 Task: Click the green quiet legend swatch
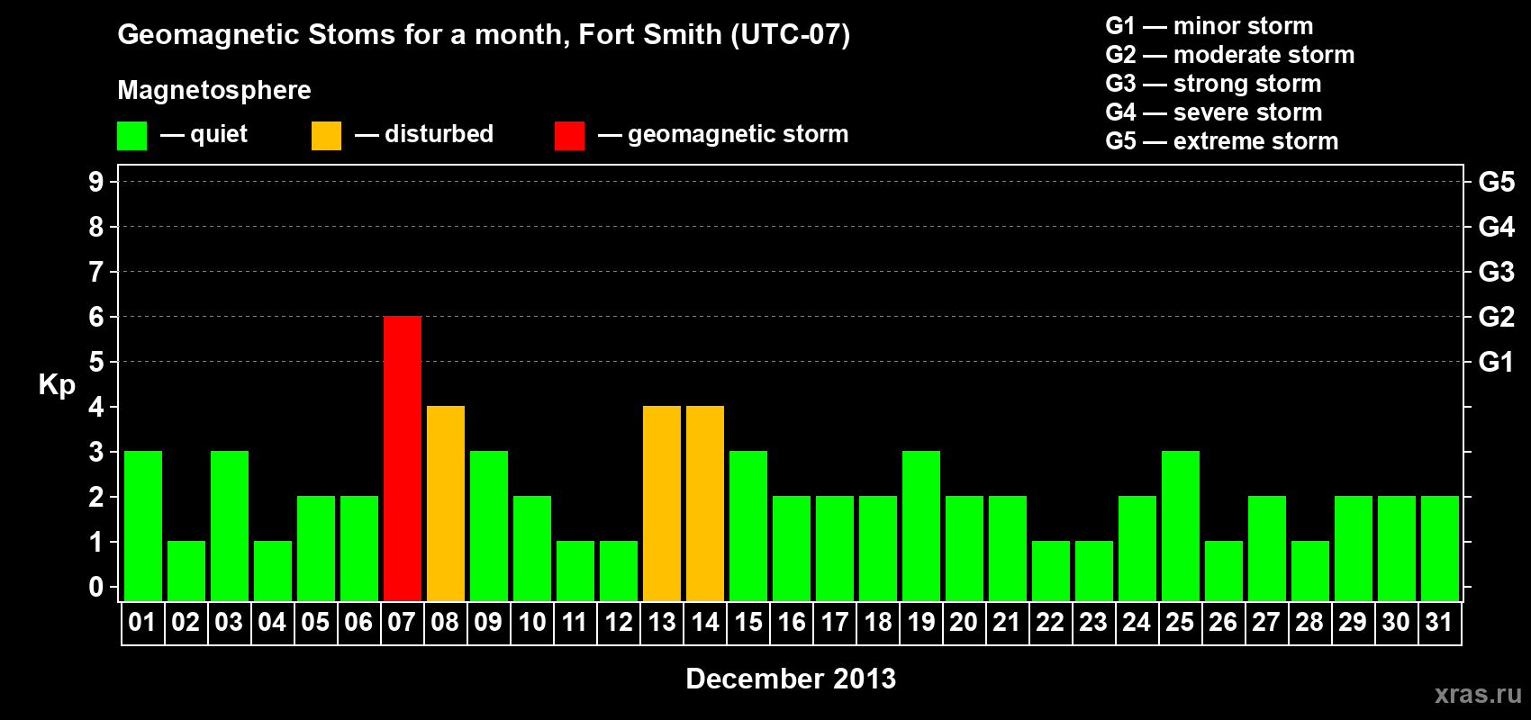point(131,136)
